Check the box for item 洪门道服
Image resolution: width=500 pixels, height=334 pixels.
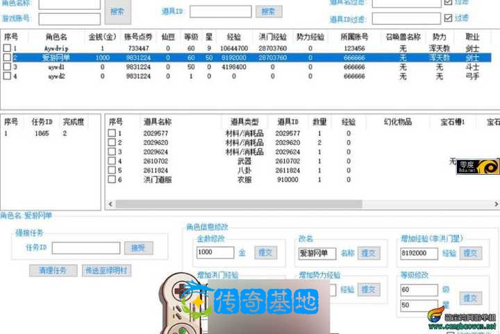[x=112, y=179]
